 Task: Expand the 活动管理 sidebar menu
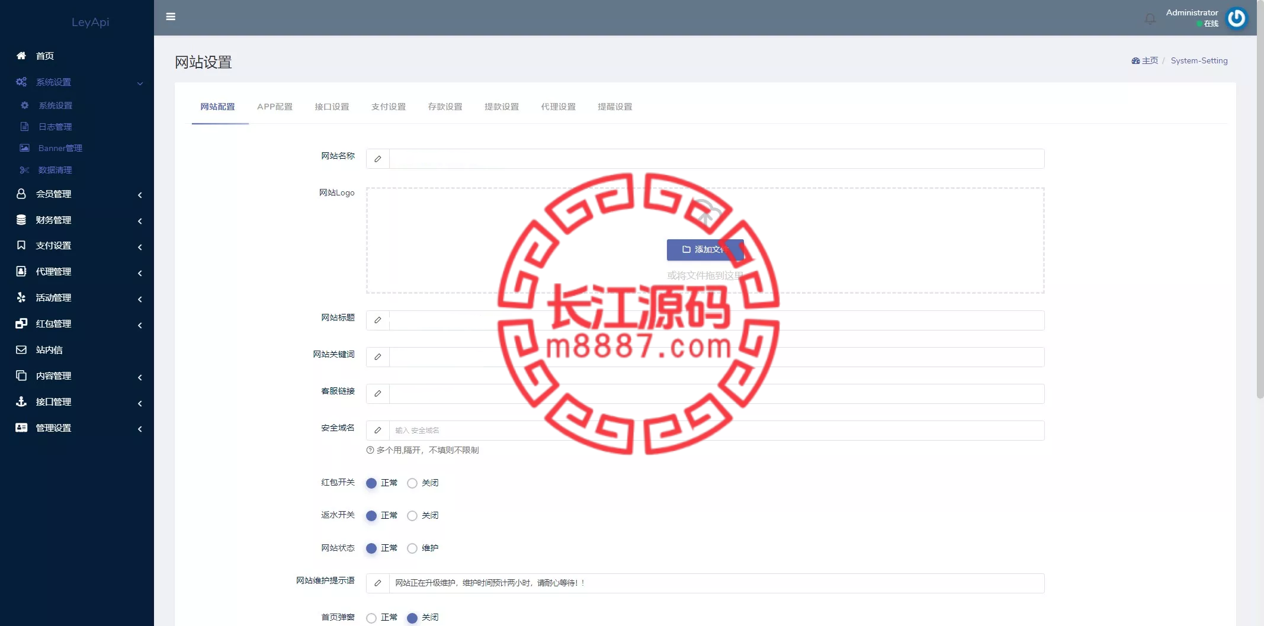tap(140, 299)
